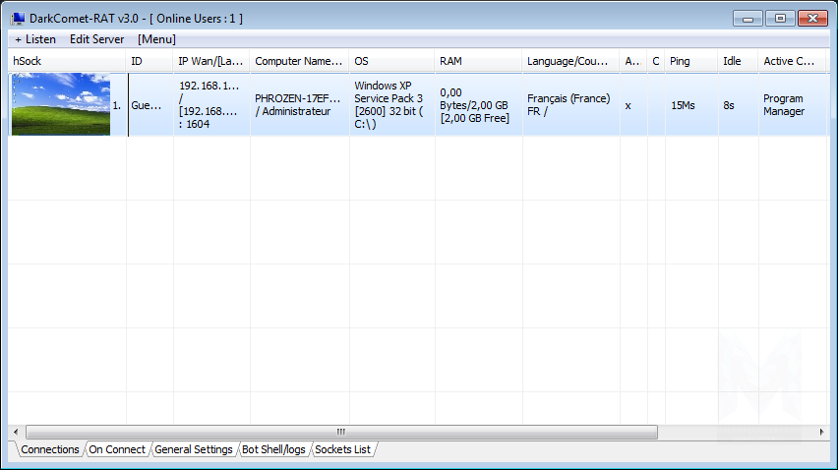Click the Computer Name column header
Image resolution: width=838 pixels, height=470 pixels.
[299, 61]
